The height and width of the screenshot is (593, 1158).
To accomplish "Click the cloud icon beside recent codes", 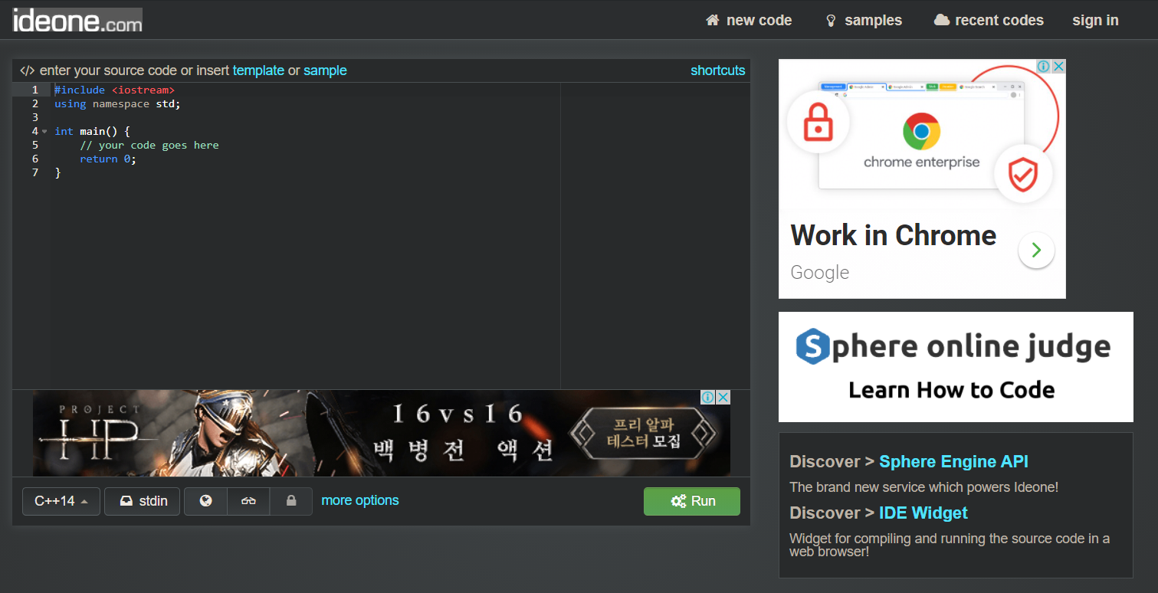I will tap(942, 20).
